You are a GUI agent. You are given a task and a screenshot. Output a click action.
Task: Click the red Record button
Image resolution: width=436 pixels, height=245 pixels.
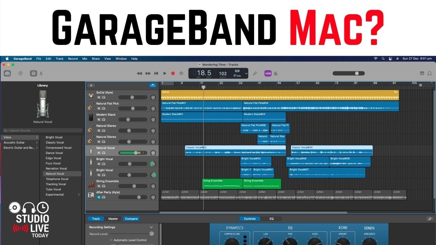(x=173, y=73)
